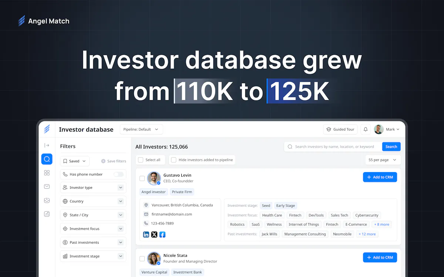Open the analytics chart sidebar icon
The height and width of the screenshot is (277, 444).
[x=47, y=214]
